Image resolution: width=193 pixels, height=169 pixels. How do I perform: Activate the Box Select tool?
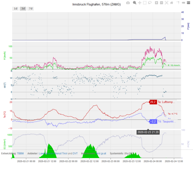pos(145,3)
